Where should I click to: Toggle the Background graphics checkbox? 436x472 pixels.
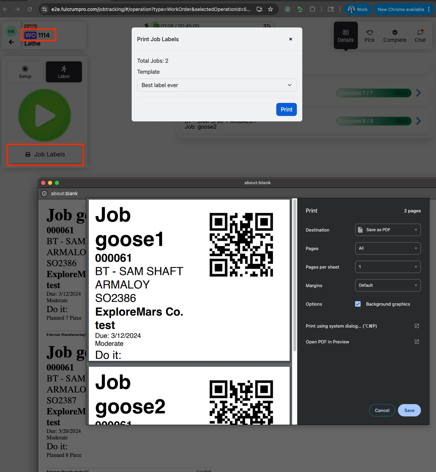tap(358, 304)
